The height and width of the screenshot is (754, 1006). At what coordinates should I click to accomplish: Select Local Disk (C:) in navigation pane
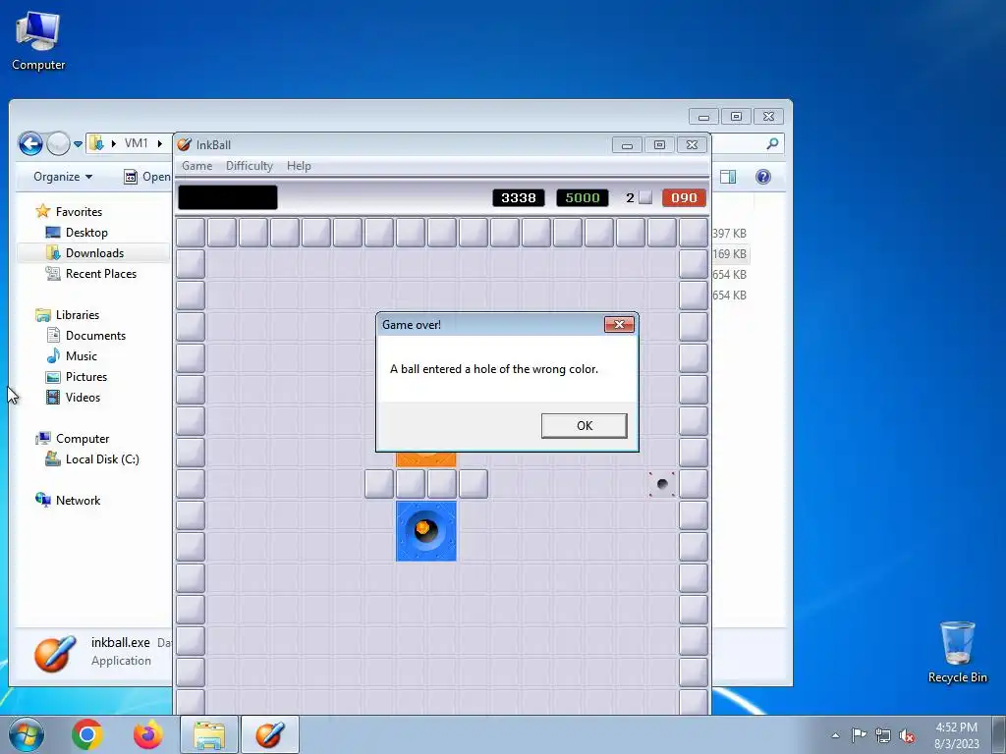click(102, 459)
